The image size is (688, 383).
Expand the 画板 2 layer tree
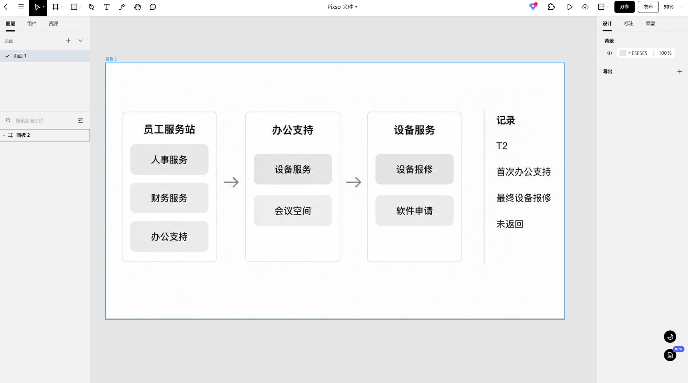(x=4, y=135)
